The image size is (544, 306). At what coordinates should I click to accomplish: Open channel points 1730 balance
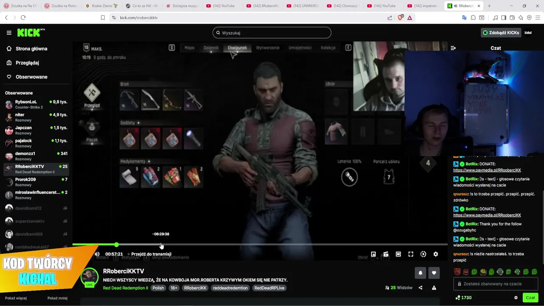tap(463, 298)
